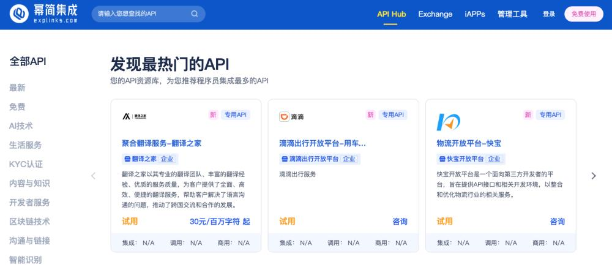Click the 滴滴出行开放平台 provider tag
This screenshot has width=612, height=270.
318,159
